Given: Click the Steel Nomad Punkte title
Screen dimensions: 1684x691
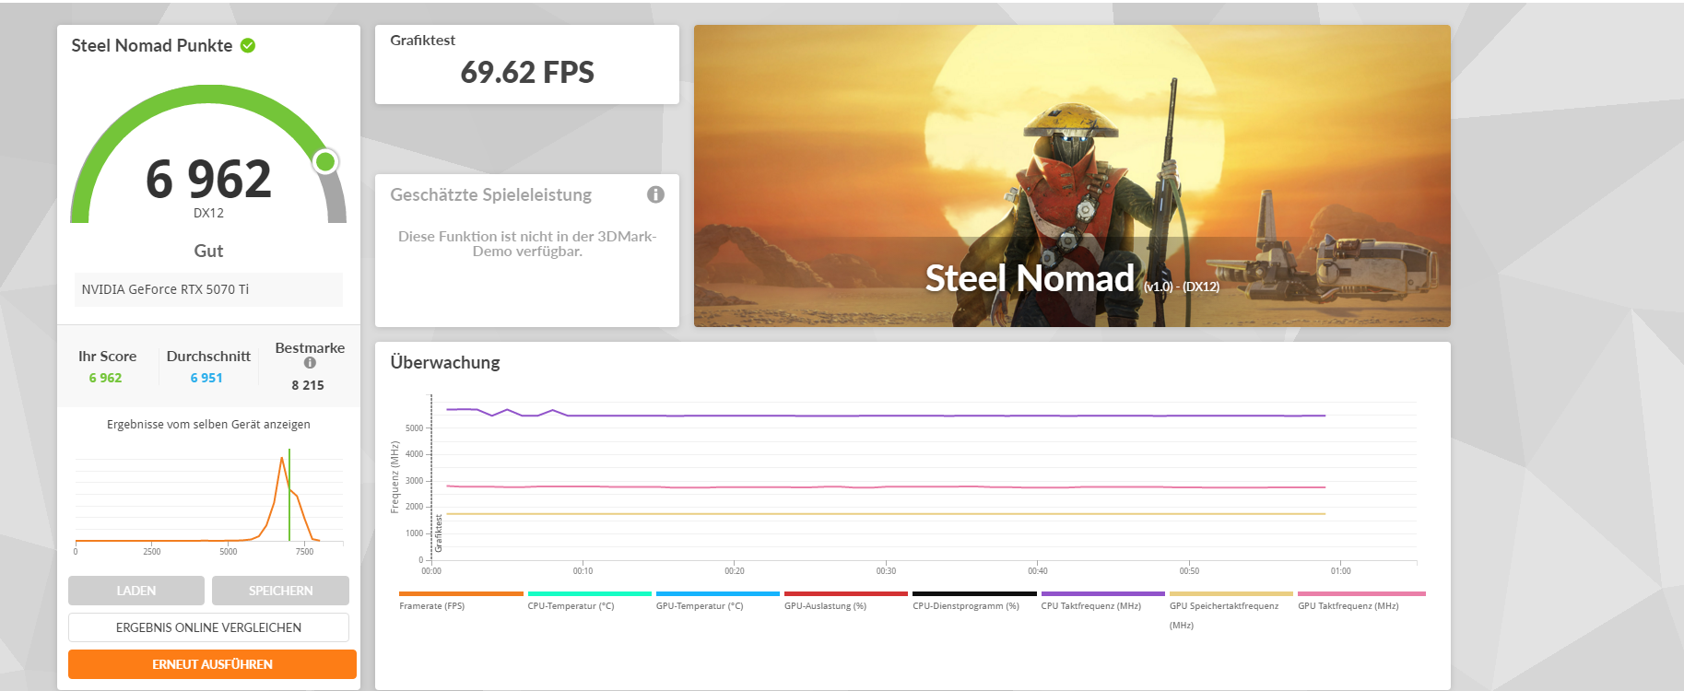Looking at the screenshot, I should [x=152, y=45].
